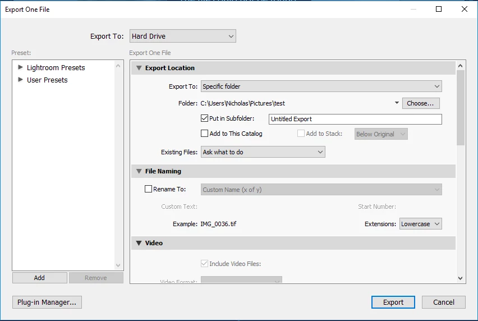Click the folder path C:\Users\Nicholas\Pictures\test

pos(243,103)
